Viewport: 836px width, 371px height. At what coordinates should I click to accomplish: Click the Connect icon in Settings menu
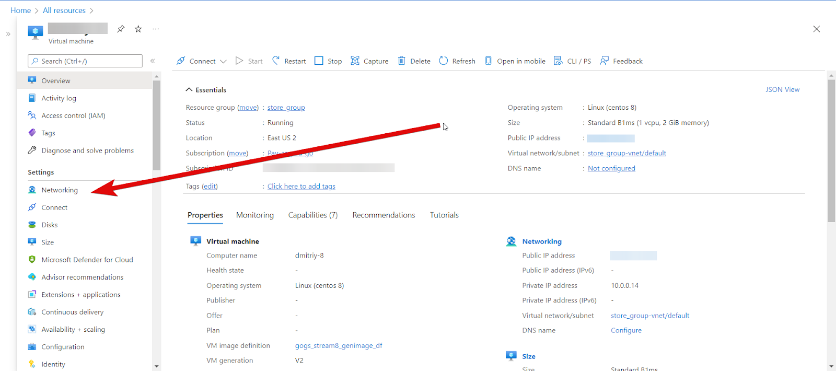point(32,207)
